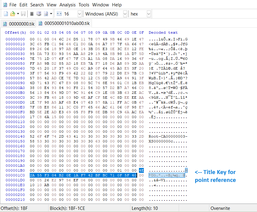
Task: Open the File menu
Action: [13, 5]
